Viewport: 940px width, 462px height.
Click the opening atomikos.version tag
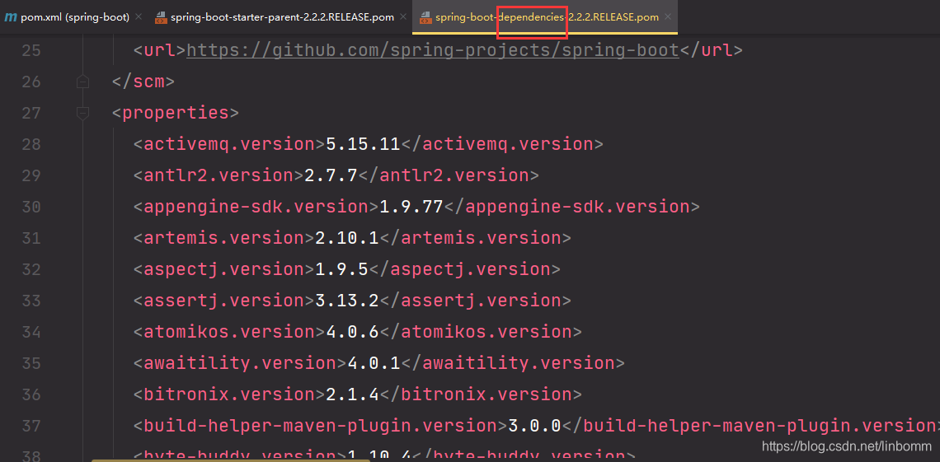[229, 332]
